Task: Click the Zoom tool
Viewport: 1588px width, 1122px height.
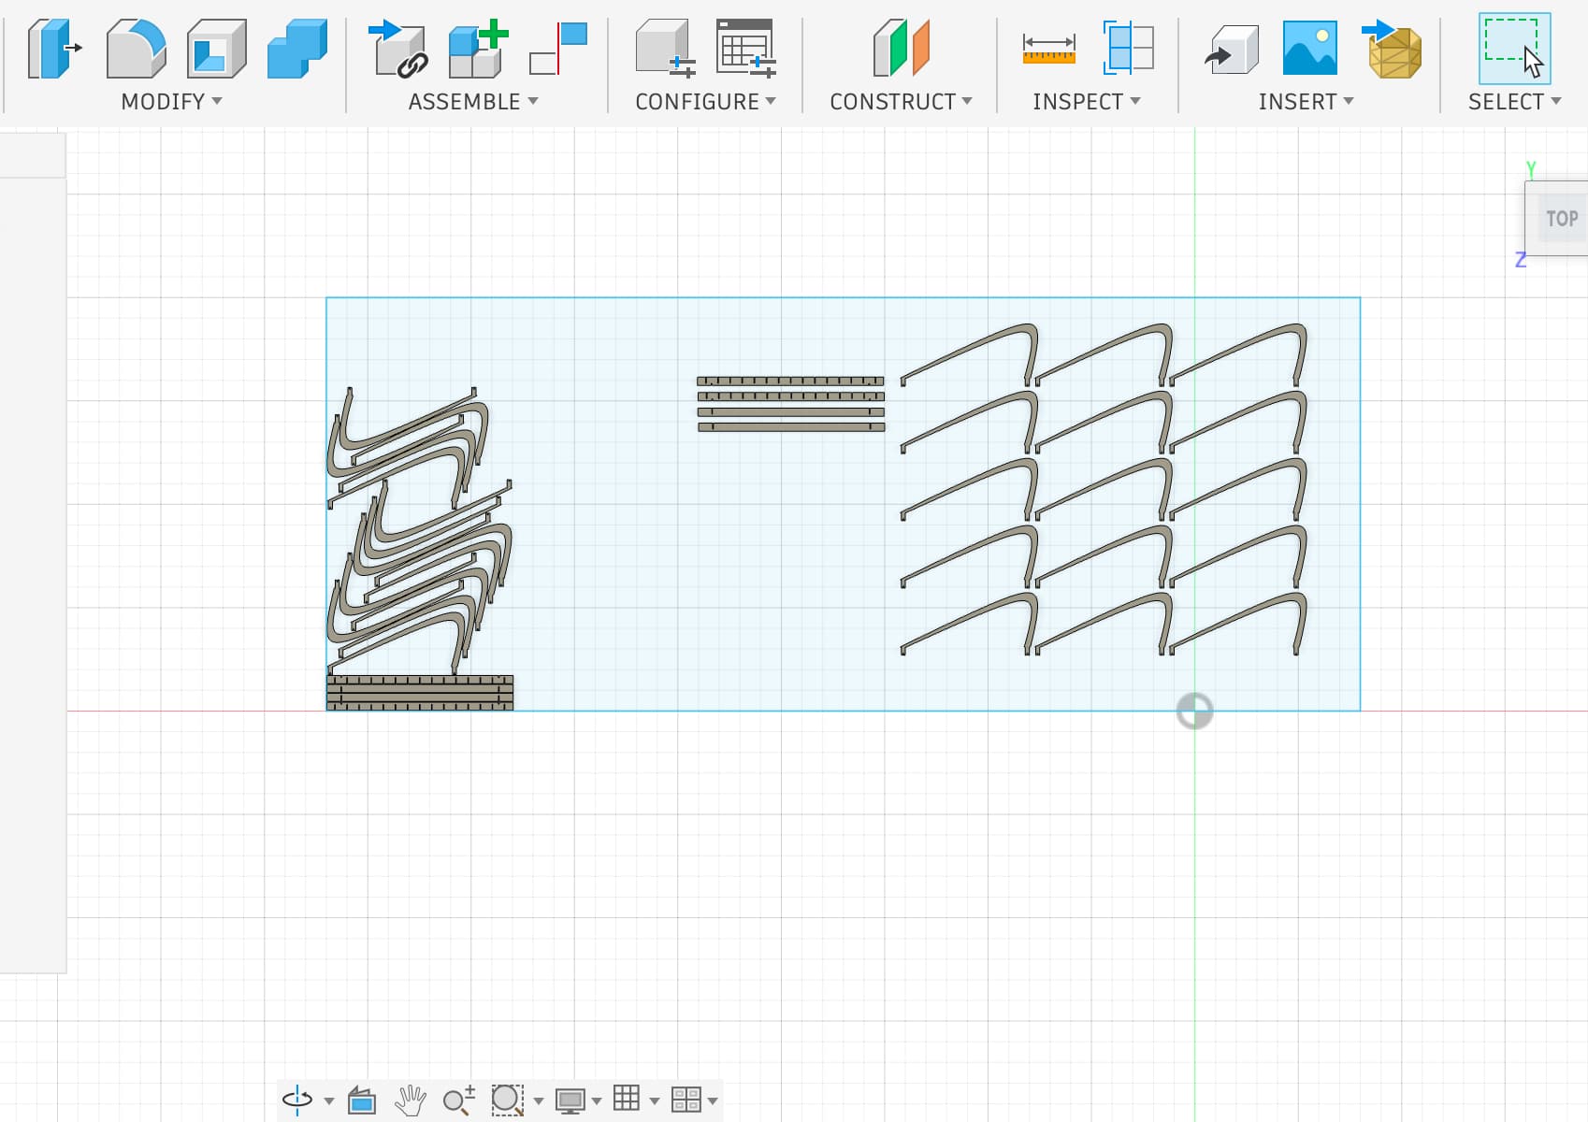Action: pos(460,1100)
